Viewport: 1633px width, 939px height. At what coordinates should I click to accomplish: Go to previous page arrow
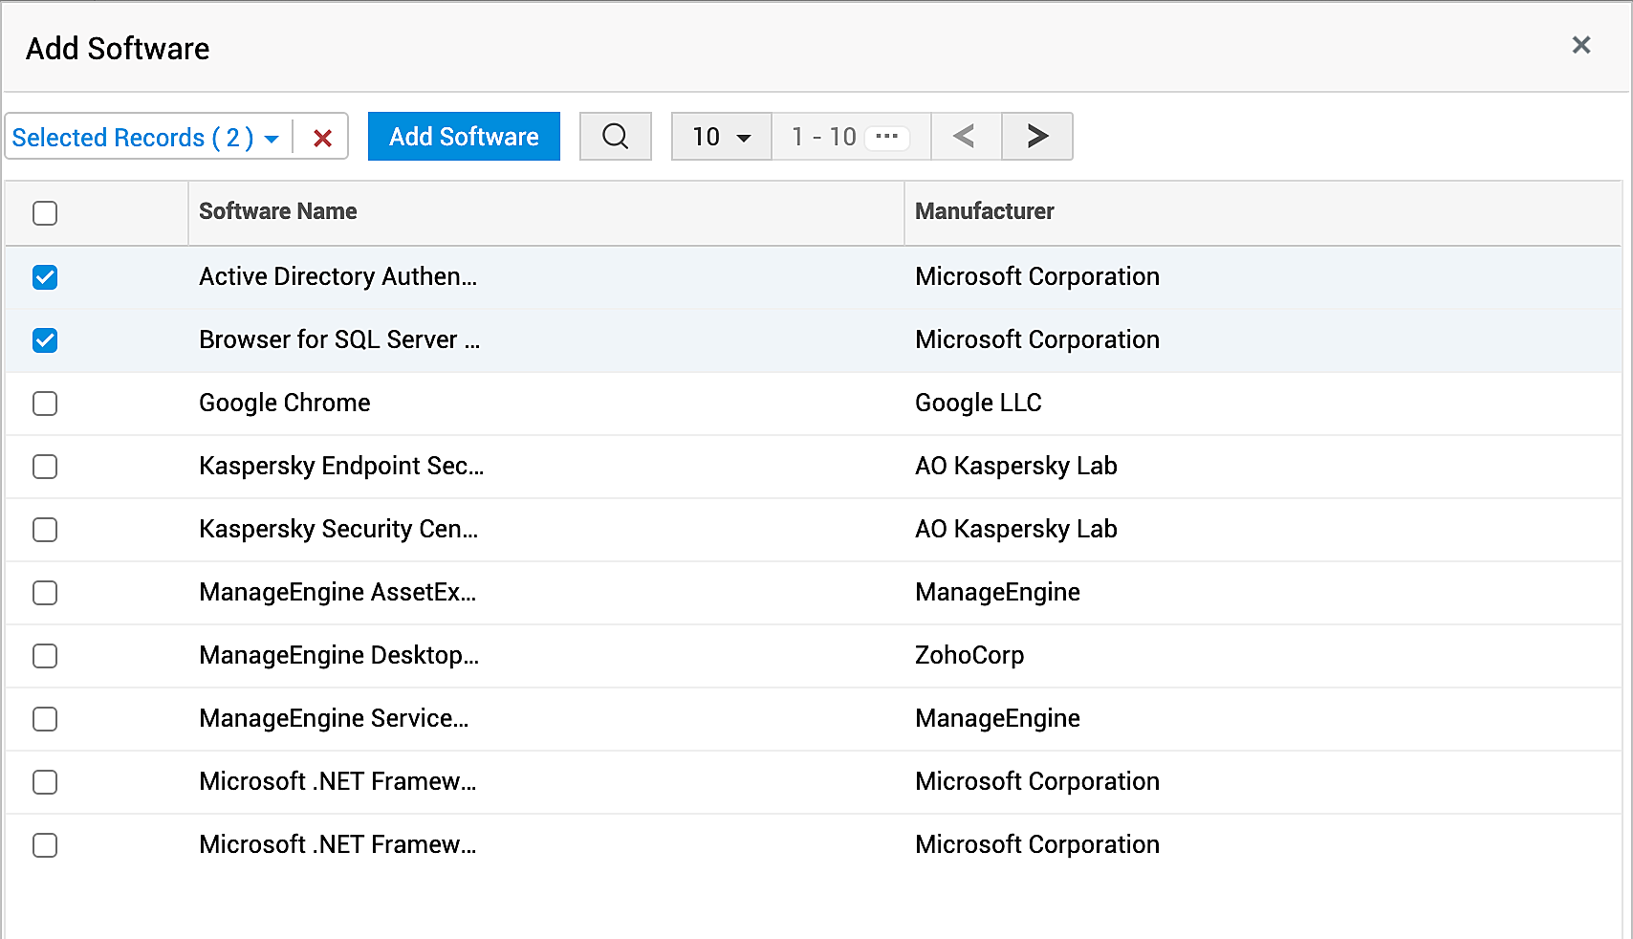click(x=965, y=137)
